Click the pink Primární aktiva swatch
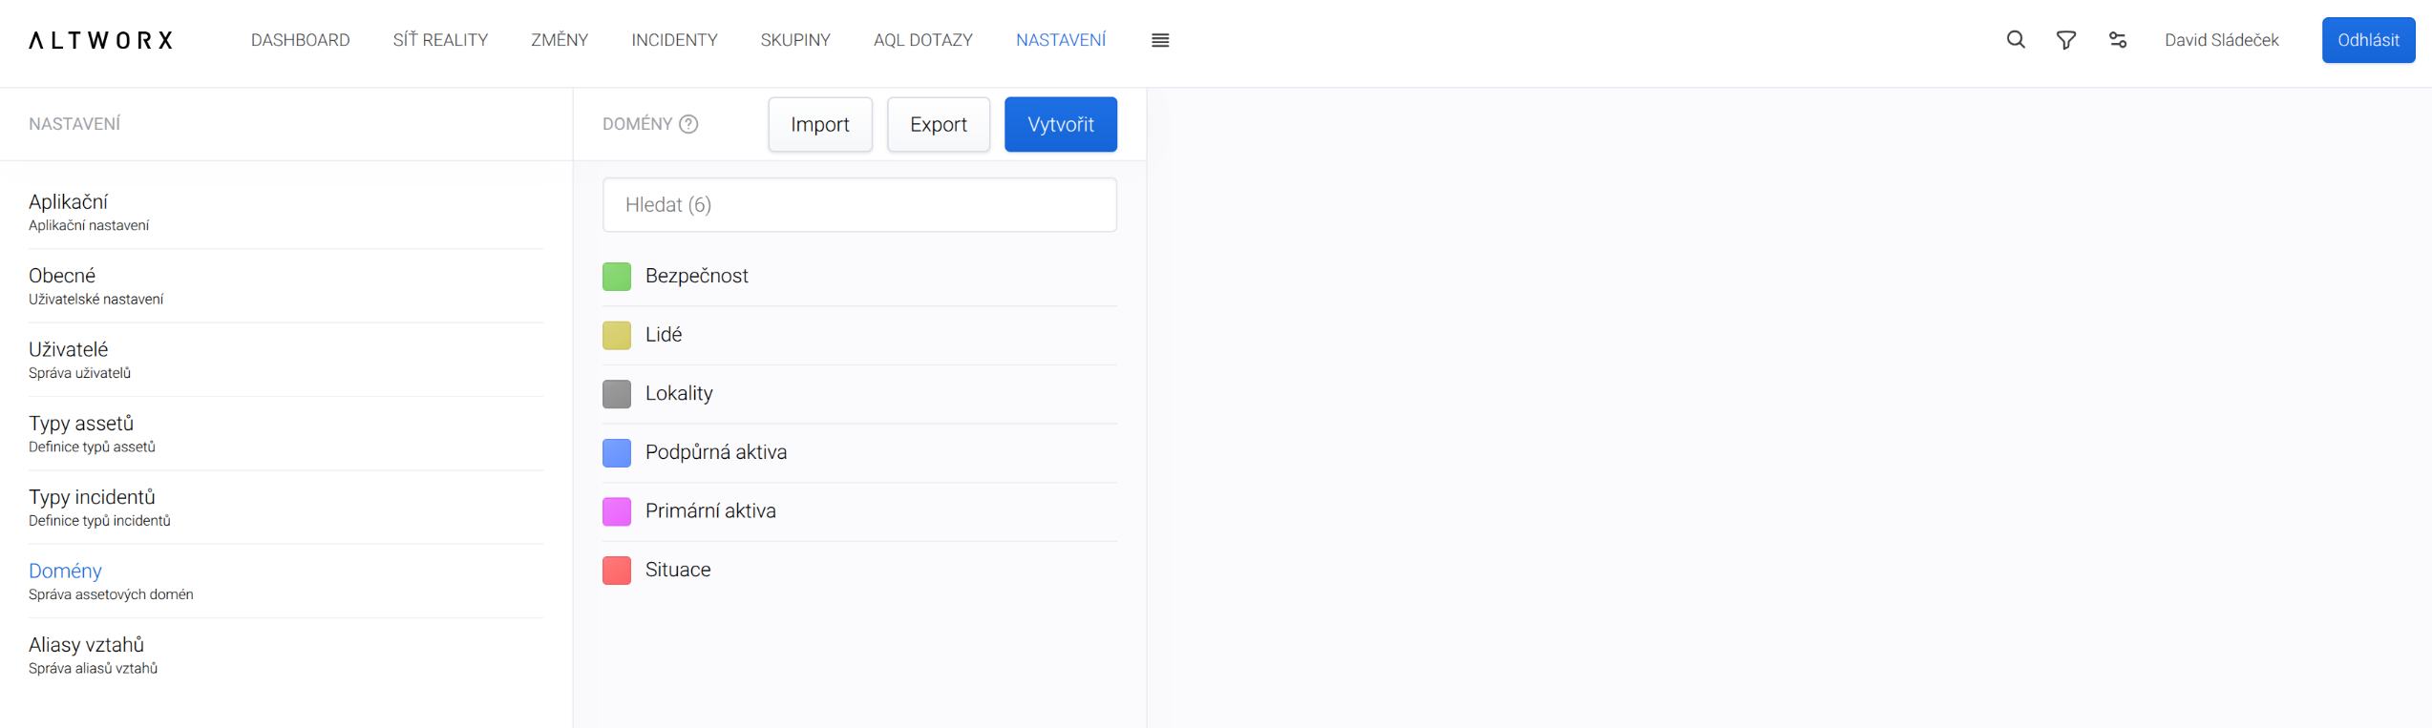The height and width of the screenshot is (728, 2432). [617, 511]
